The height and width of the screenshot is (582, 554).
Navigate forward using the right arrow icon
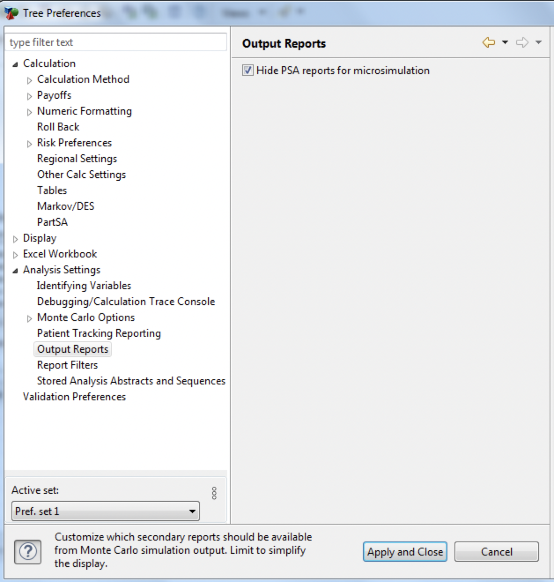tap(521, 42)
